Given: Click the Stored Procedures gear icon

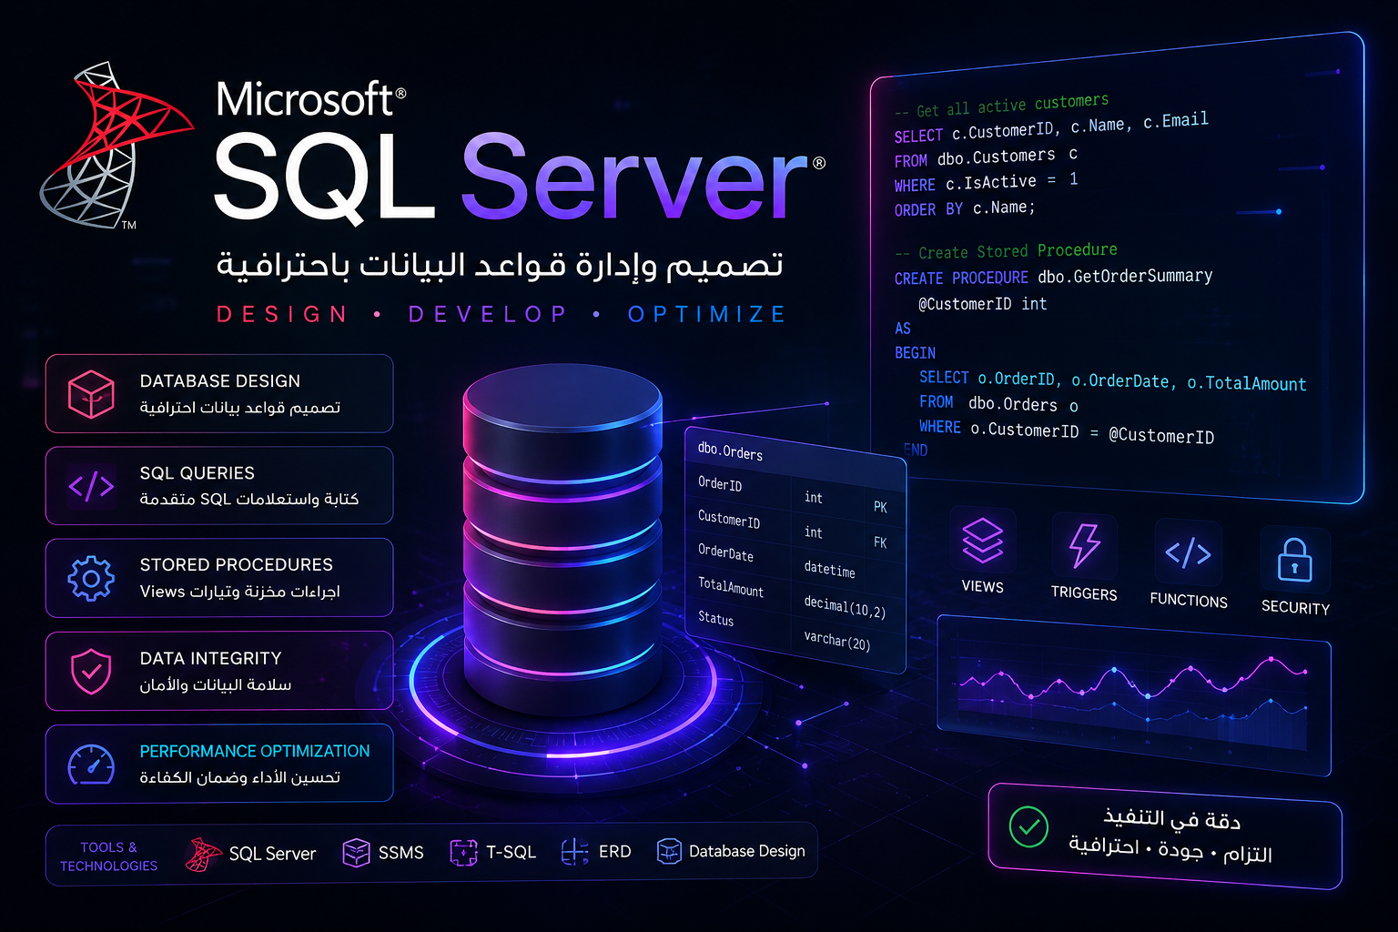Looking at the screenshot, I should (91, 578).
